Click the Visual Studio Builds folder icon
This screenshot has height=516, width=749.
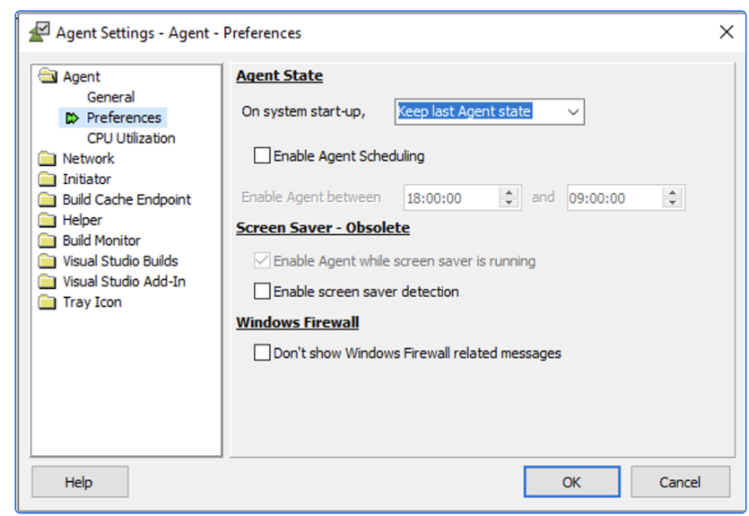click(48, 261)
